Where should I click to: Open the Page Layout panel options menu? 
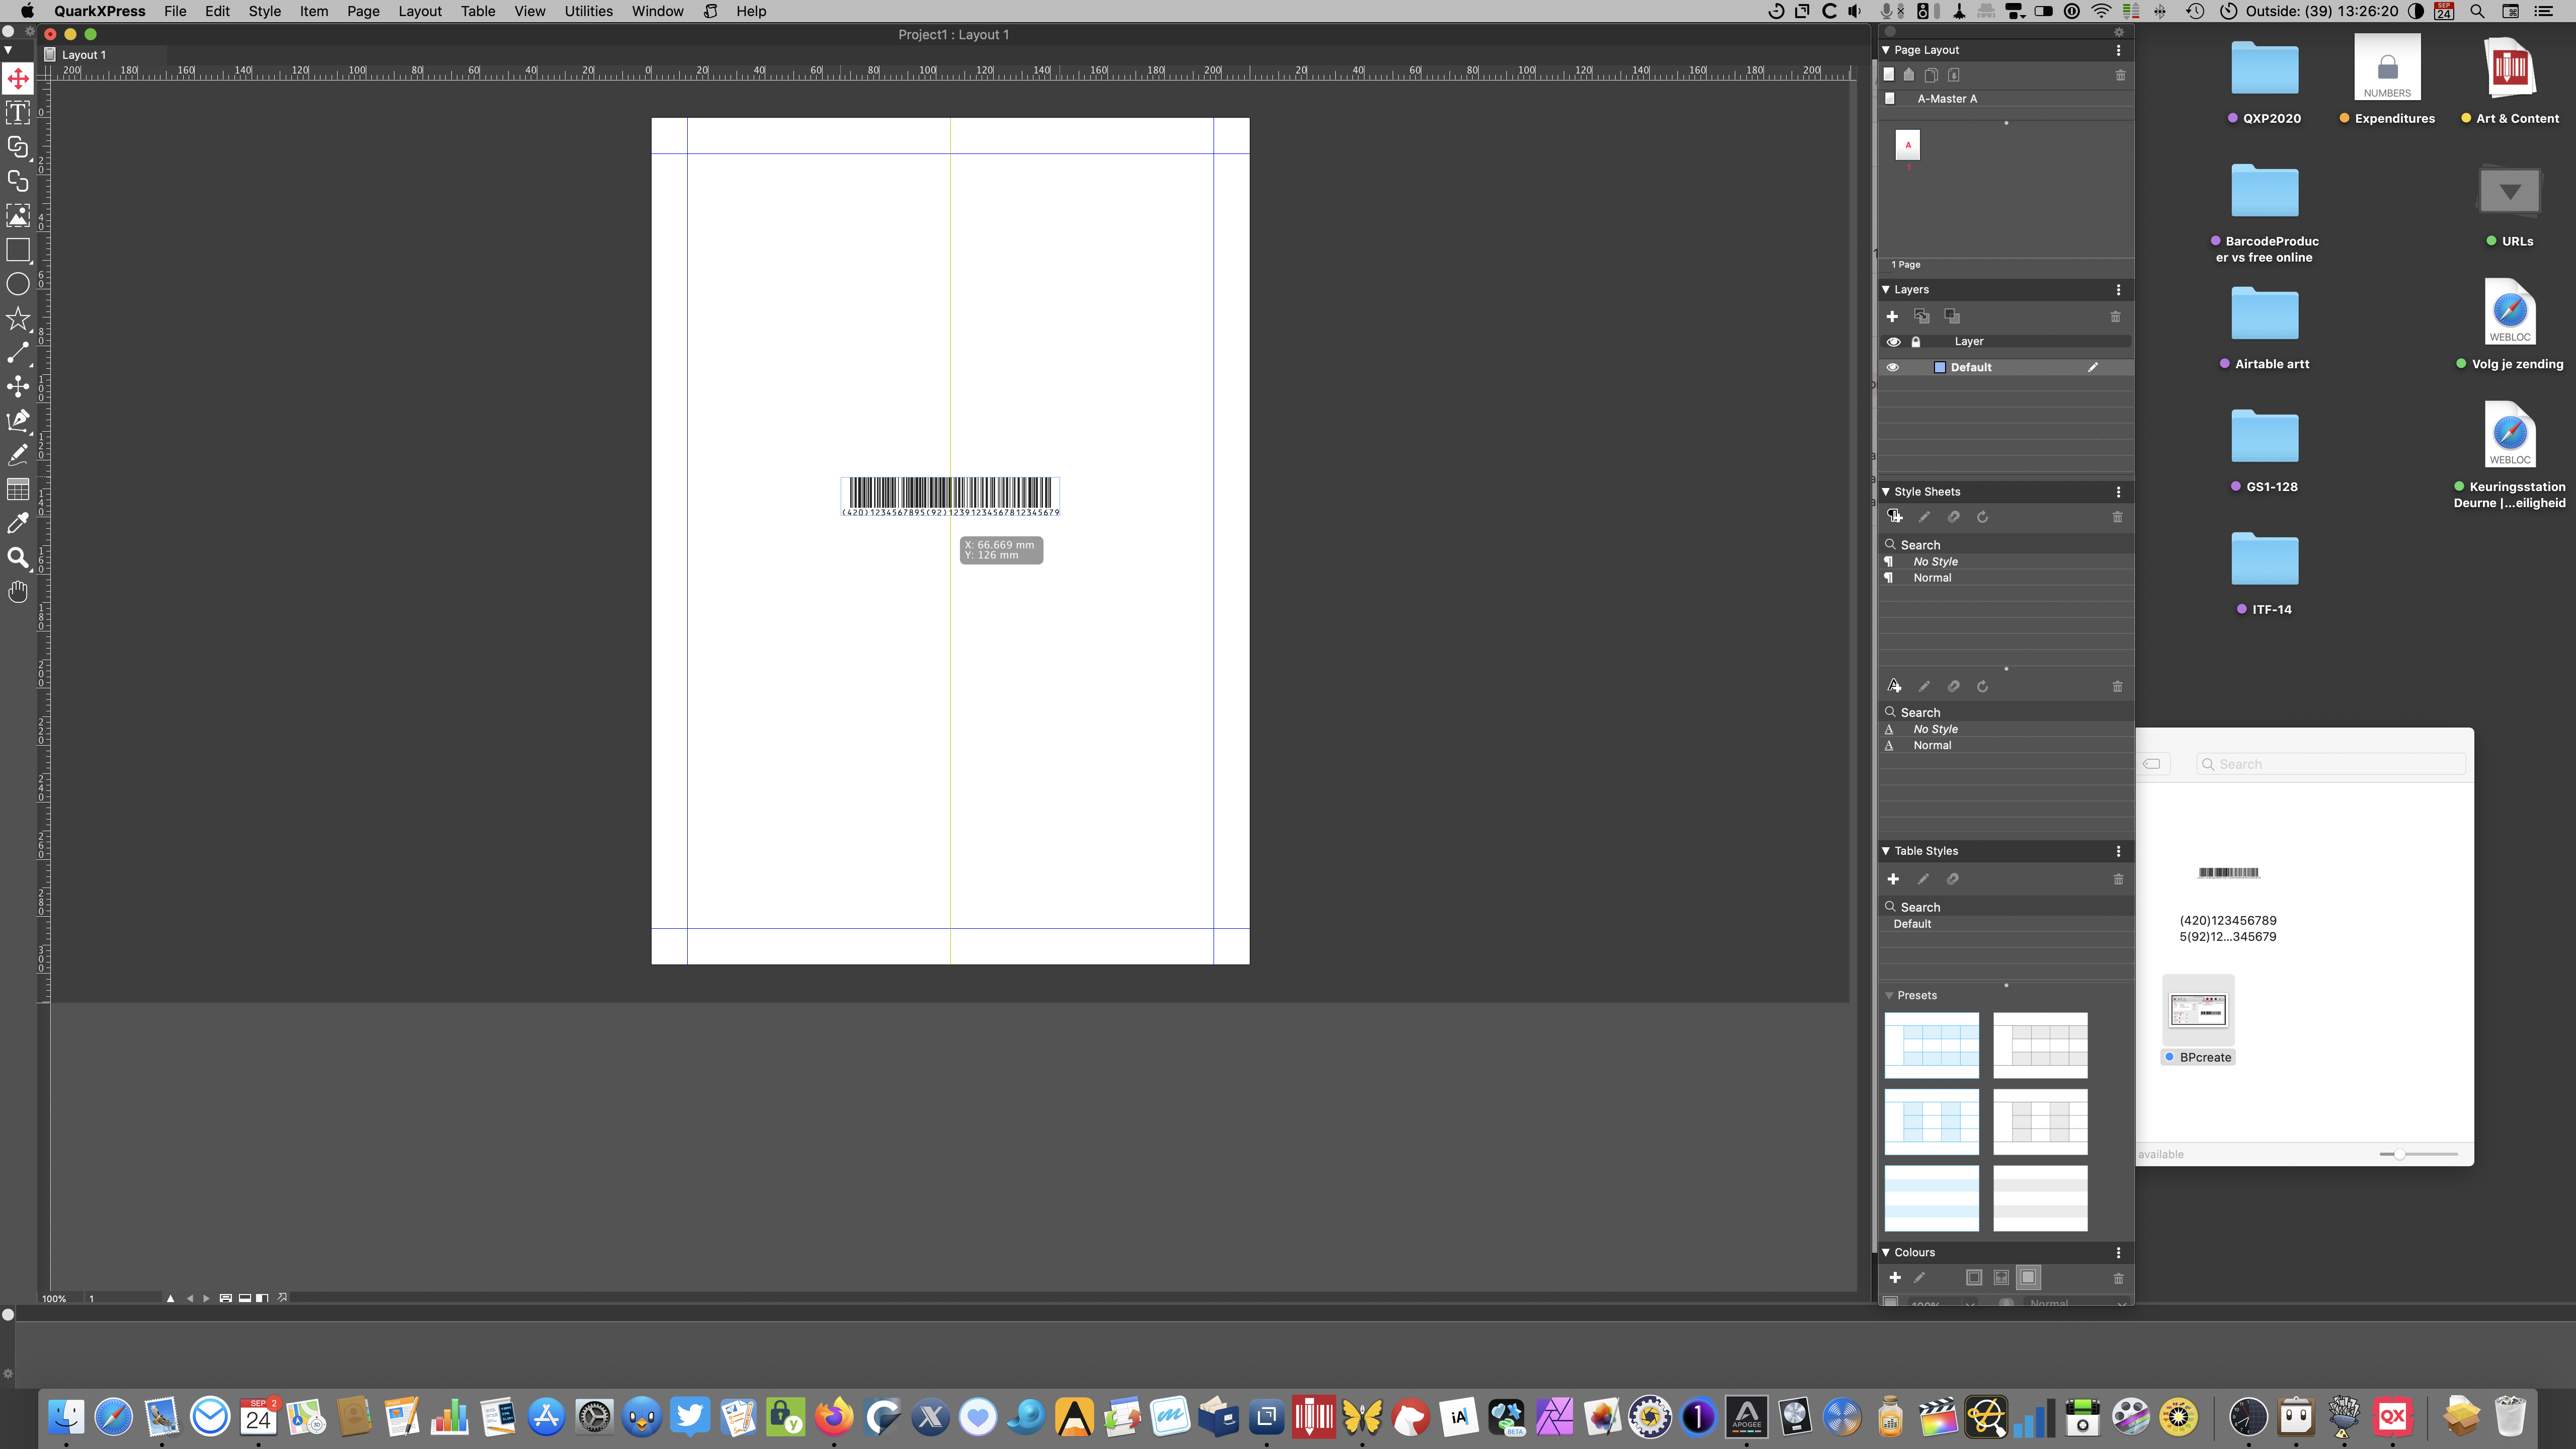[x=2118, y=50]
